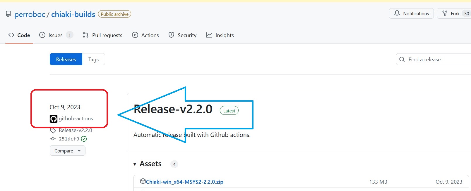
Task: Click the Assets count badge 4
Action: tap(174, 164)
